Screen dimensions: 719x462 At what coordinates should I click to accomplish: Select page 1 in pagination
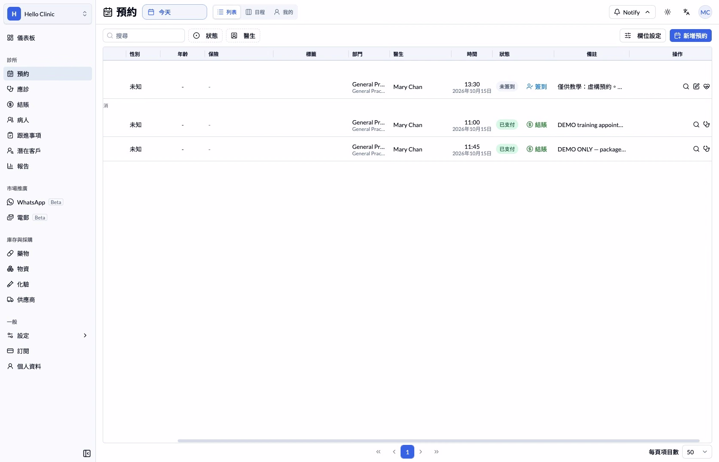(407, 452)
